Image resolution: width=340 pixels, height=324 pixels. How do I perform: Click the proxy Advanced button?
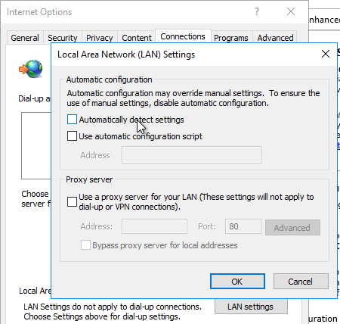click(x=292, y=228)
